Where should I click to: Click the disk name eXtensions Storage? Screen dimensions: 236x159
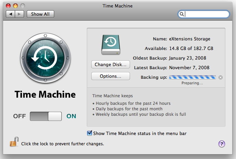[x=190, y=39]
